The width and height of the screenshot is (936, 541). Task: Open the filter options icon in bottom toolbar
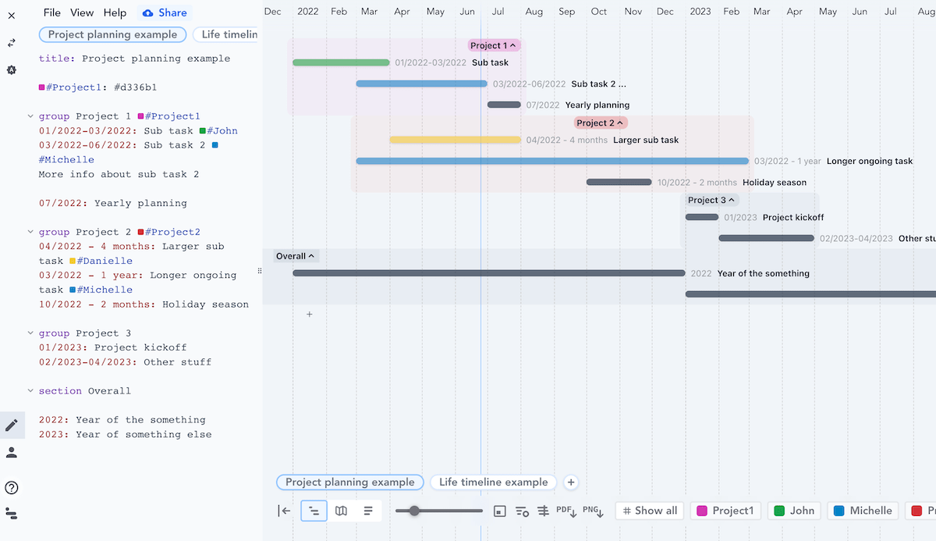[x=522, y=510]
